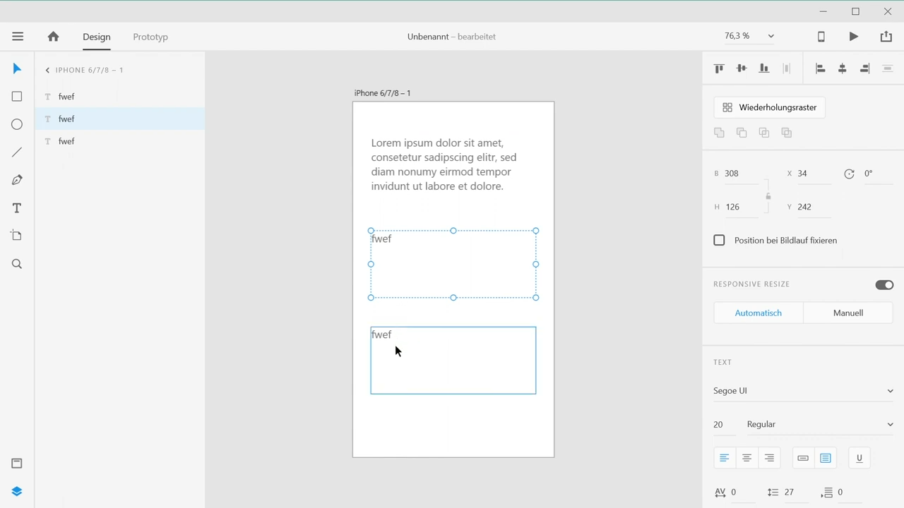
Task: Click the artboard title iPhone 6/7/8 – 1
Action: click(x=382, y=93)
